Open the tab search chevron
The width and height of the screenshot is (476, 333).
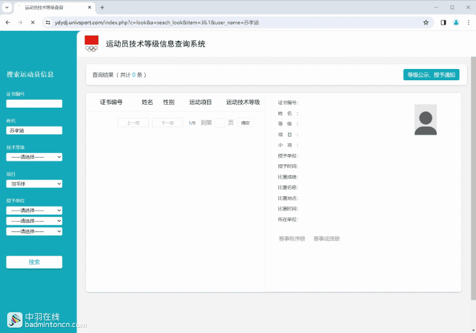point(7,7)
